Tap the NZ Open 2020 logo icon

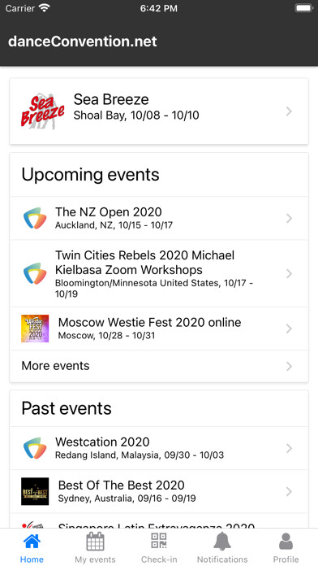pyautogui.click(x=35, y=218)
